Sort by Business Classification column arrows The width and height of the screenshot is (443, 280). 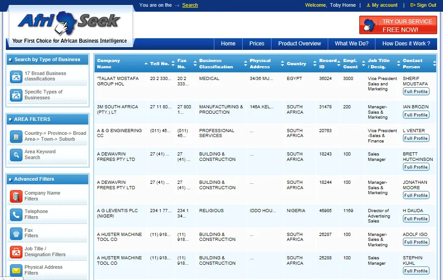(x=245, y=64)
